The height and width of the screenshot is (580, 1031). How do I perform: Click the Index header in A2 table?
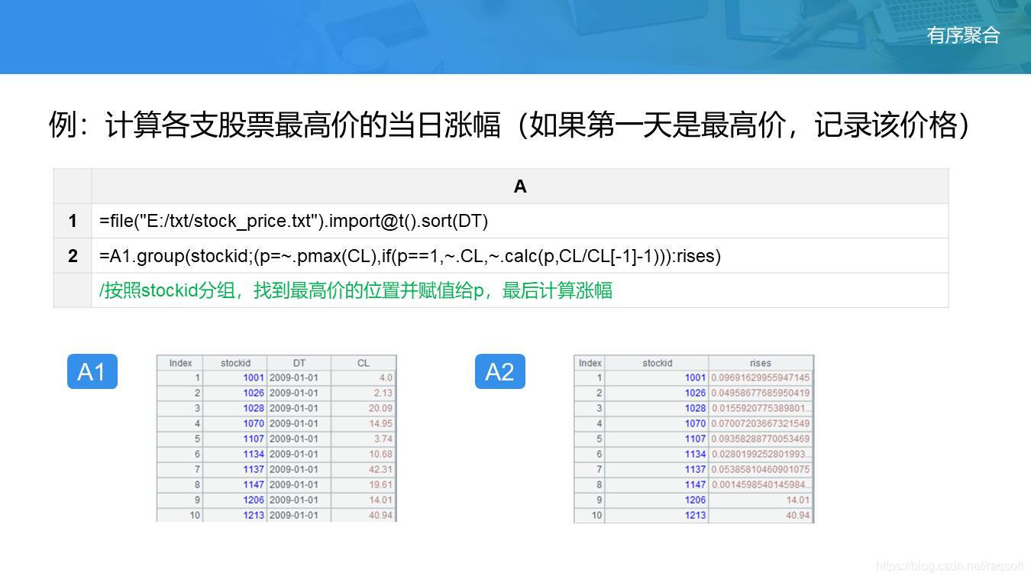coord(590,363)
